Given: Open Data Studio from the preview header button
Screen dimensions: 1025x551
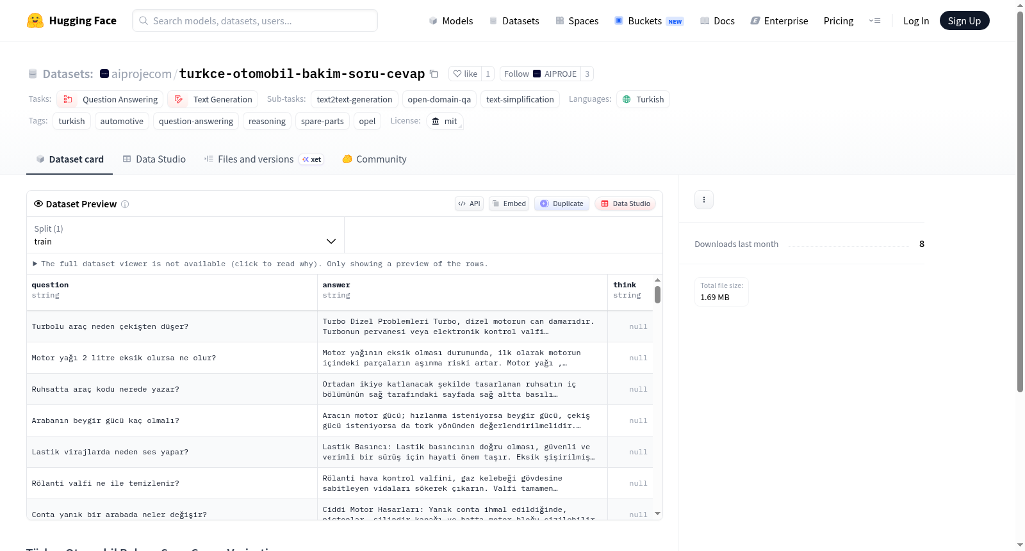Looking at the screenshot, I should tap(625, 204).
